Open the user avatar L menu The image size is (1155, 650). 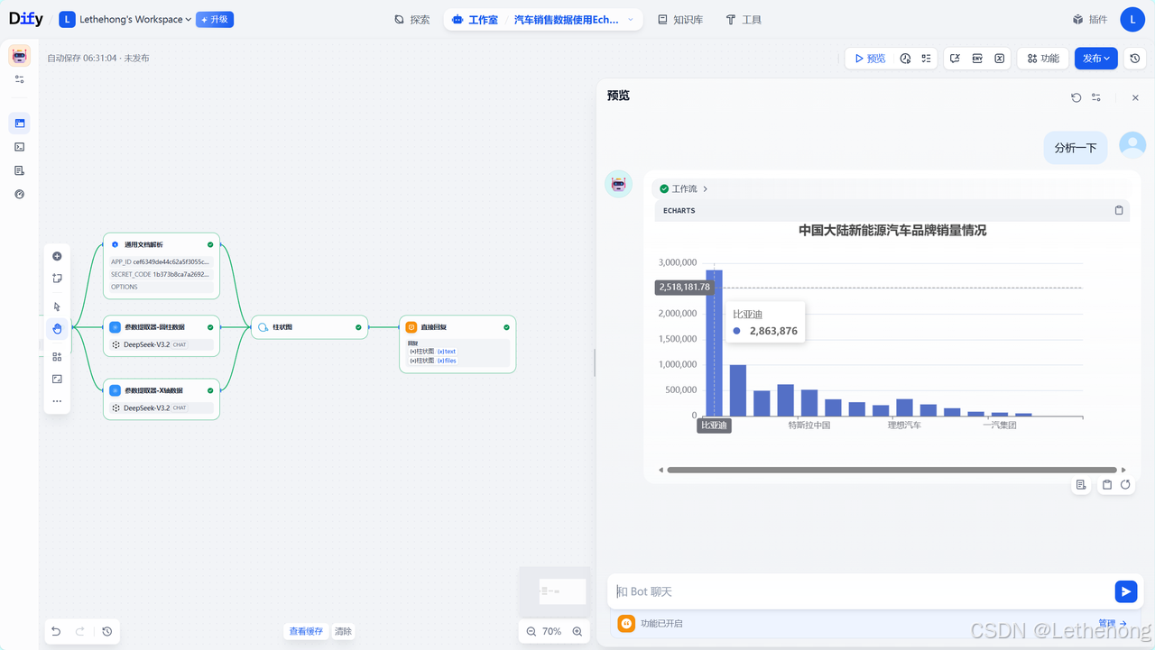point(1132,19)
